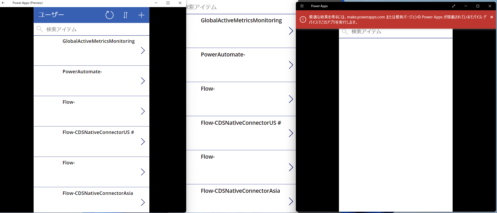
Task: Select GlobalActiveMetricsMonitoring text in the middle window
Action: [241, 20]
